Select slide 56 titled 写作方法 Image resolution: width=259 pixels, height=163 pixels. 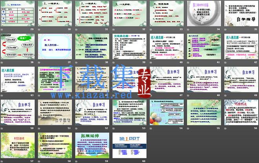coord(241,112)
